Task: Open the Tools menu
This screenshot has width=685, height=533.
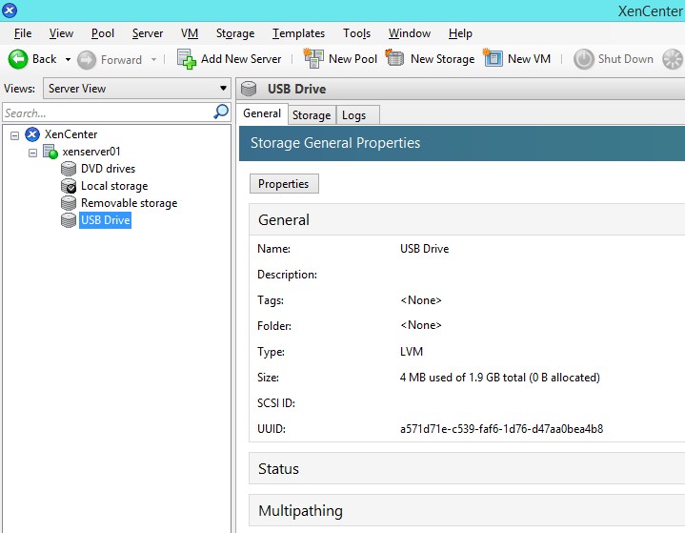Action: [x=356, y=33]
